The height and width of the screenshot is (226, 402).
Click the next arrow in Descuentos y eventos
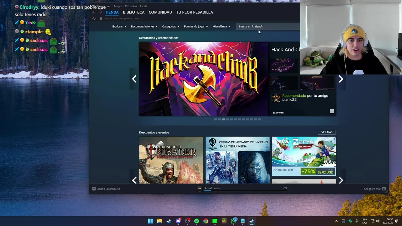click(x=341, y=180)
